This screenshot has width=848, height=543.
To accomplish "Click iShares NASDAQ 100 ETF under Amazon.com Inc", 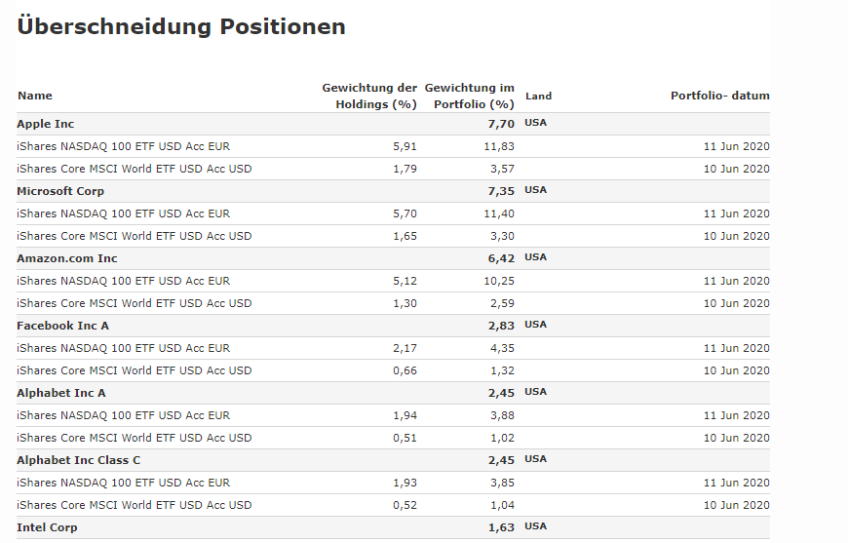I will [x=123, y=281].
